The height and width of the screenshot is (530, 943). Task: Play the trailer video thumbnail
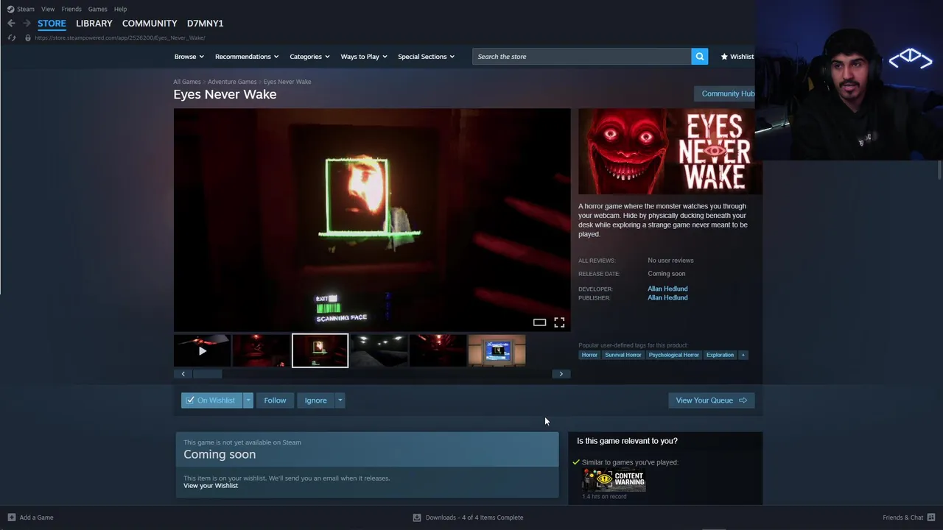coord(202,350)
